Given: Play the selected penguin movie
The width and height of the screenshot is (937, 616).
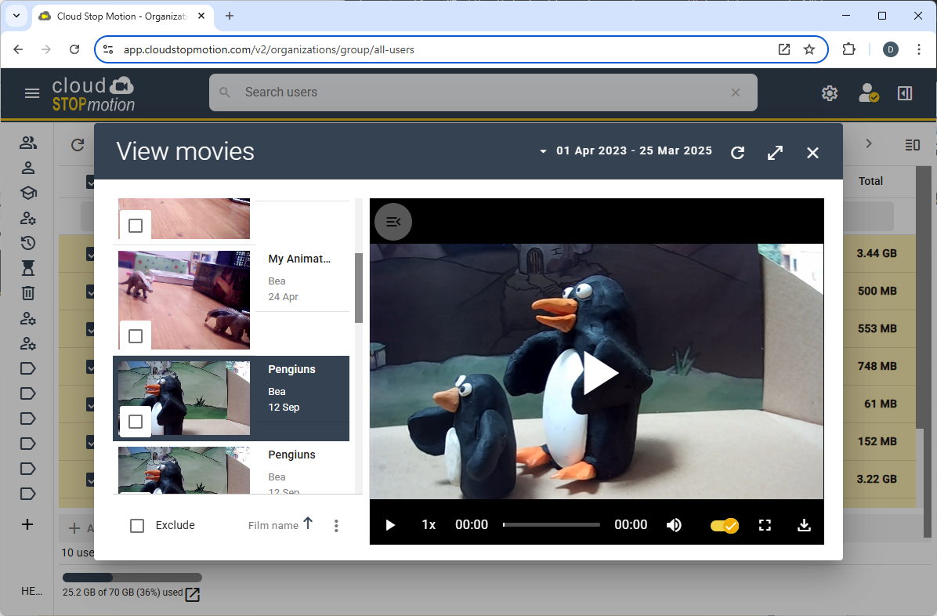Looking at the screenshot, I should coord(601,373).
